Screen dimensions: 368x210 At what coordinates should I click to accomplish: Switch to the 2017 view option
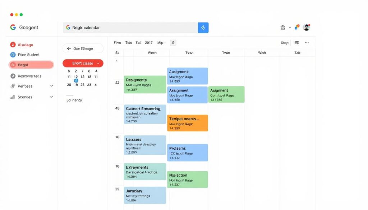tap(148, 42)
